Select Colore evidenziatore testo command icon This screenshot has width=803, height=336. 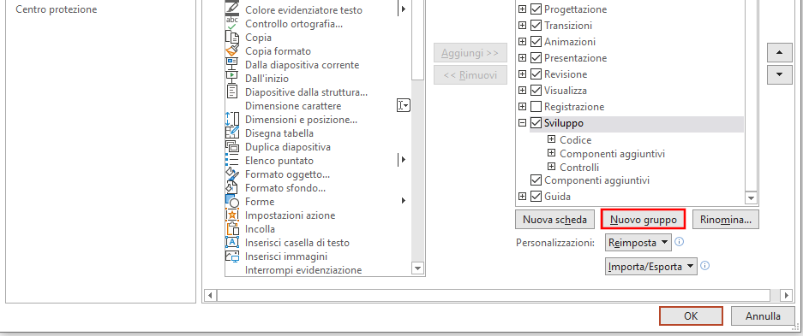pyautogui.click(x=232, y=9)
